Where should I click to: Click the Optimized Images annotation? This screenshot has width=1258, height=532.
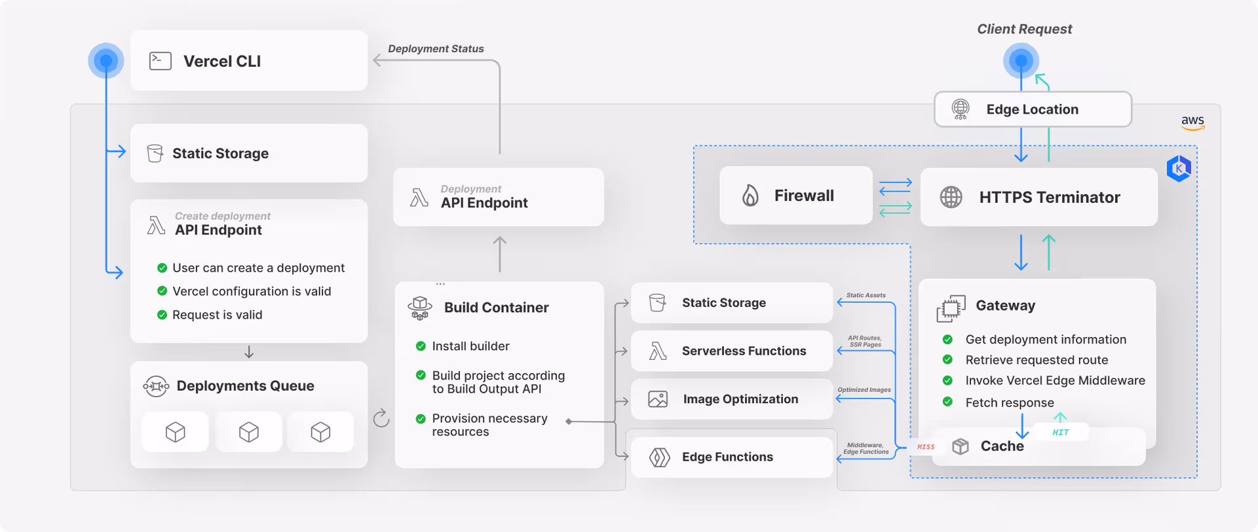coord(864,389)
